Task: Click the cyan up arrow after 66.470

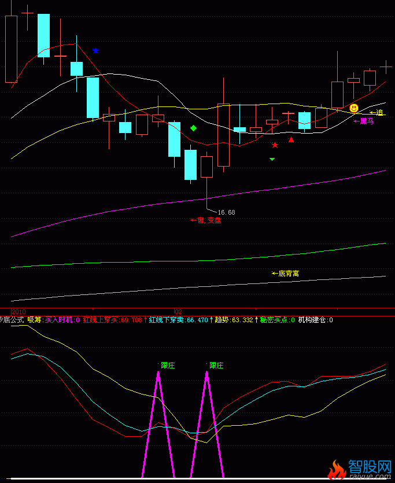Action: tap(211, 320)
